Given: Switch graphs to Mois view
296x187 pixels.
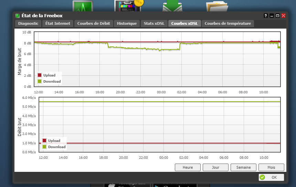Looking at the screenshot, I should click(271, 167).
